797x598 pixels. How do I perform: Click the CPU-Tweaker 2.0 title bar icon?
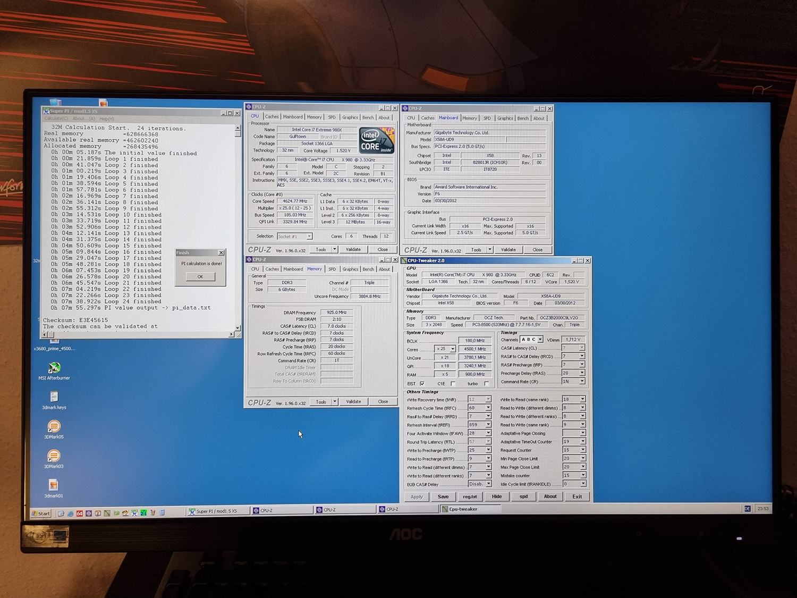pyautogui.click(x=404, y=260)
